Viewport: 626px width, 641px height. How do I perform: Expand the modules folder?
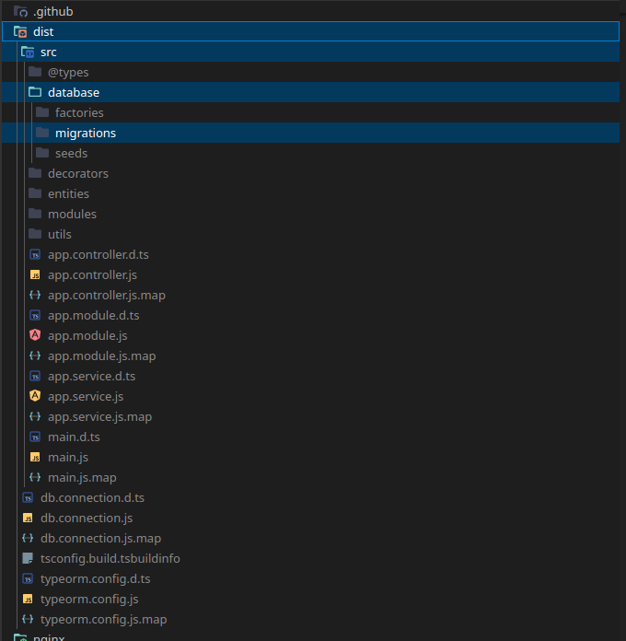(310, 214)
